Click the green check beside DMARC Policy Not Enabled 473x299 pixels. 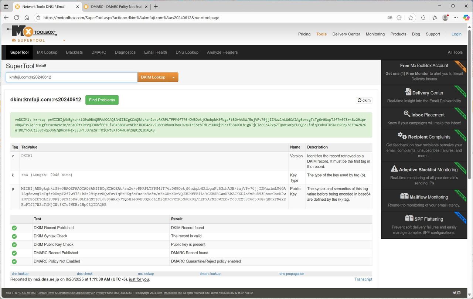[14, 262]
